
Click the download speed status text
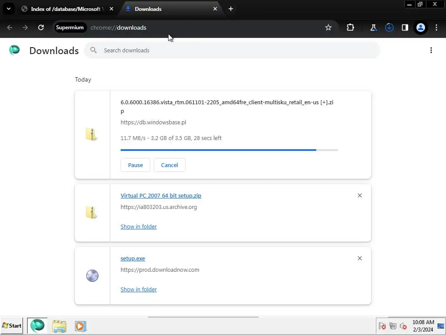click(171, 138)
